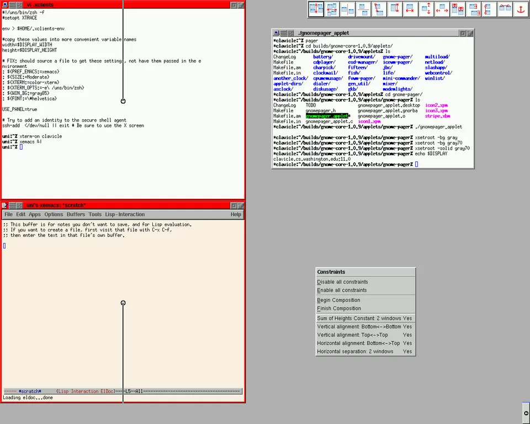Click the window with up and down arrows icon
This screenshot has height=424, width=530.
(426, 9)
